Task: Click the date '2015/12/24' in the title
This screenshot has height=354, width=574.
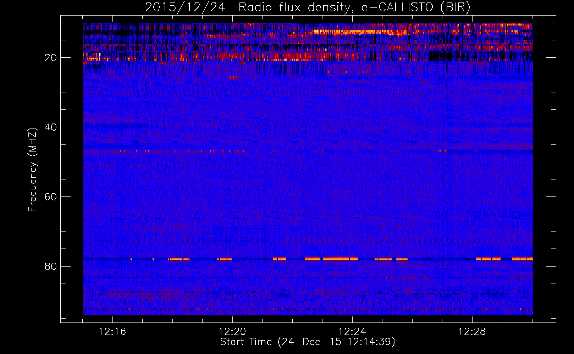Action: [x=185, y=7]
